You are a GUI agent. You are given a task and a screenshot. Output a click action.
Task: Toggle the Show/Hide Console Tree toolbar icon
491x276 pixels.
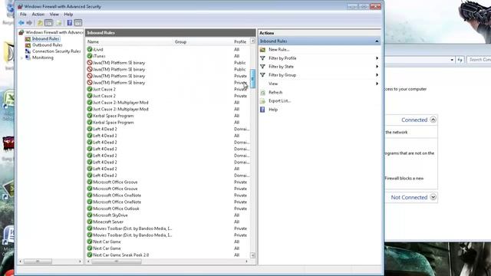coord(48,23)
